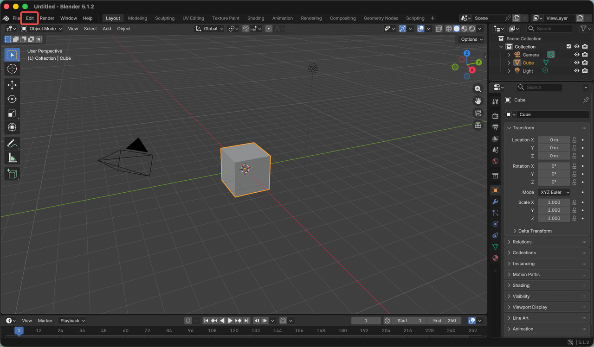Toggle lock on Scale Z

point(574,218)
